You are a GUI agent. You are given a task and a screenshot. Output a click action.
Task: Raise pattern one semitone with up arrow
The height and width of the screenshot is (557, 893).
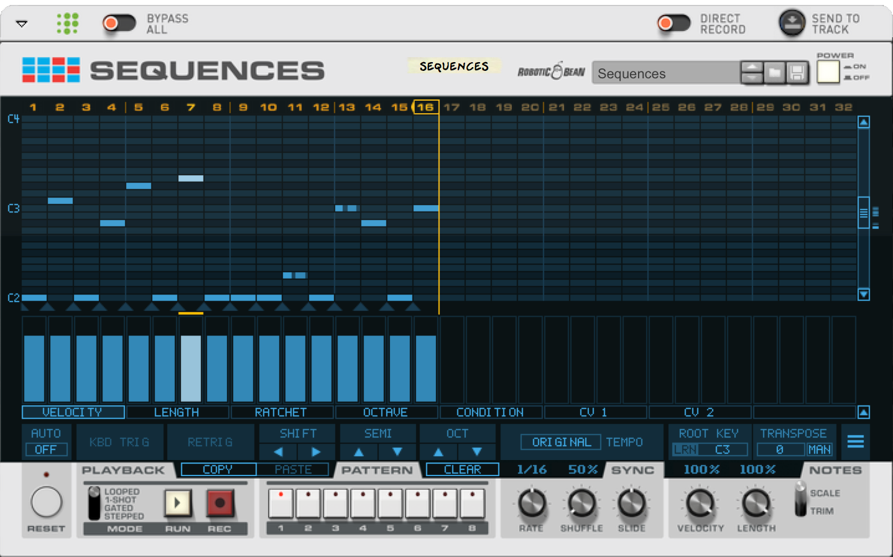359,452
